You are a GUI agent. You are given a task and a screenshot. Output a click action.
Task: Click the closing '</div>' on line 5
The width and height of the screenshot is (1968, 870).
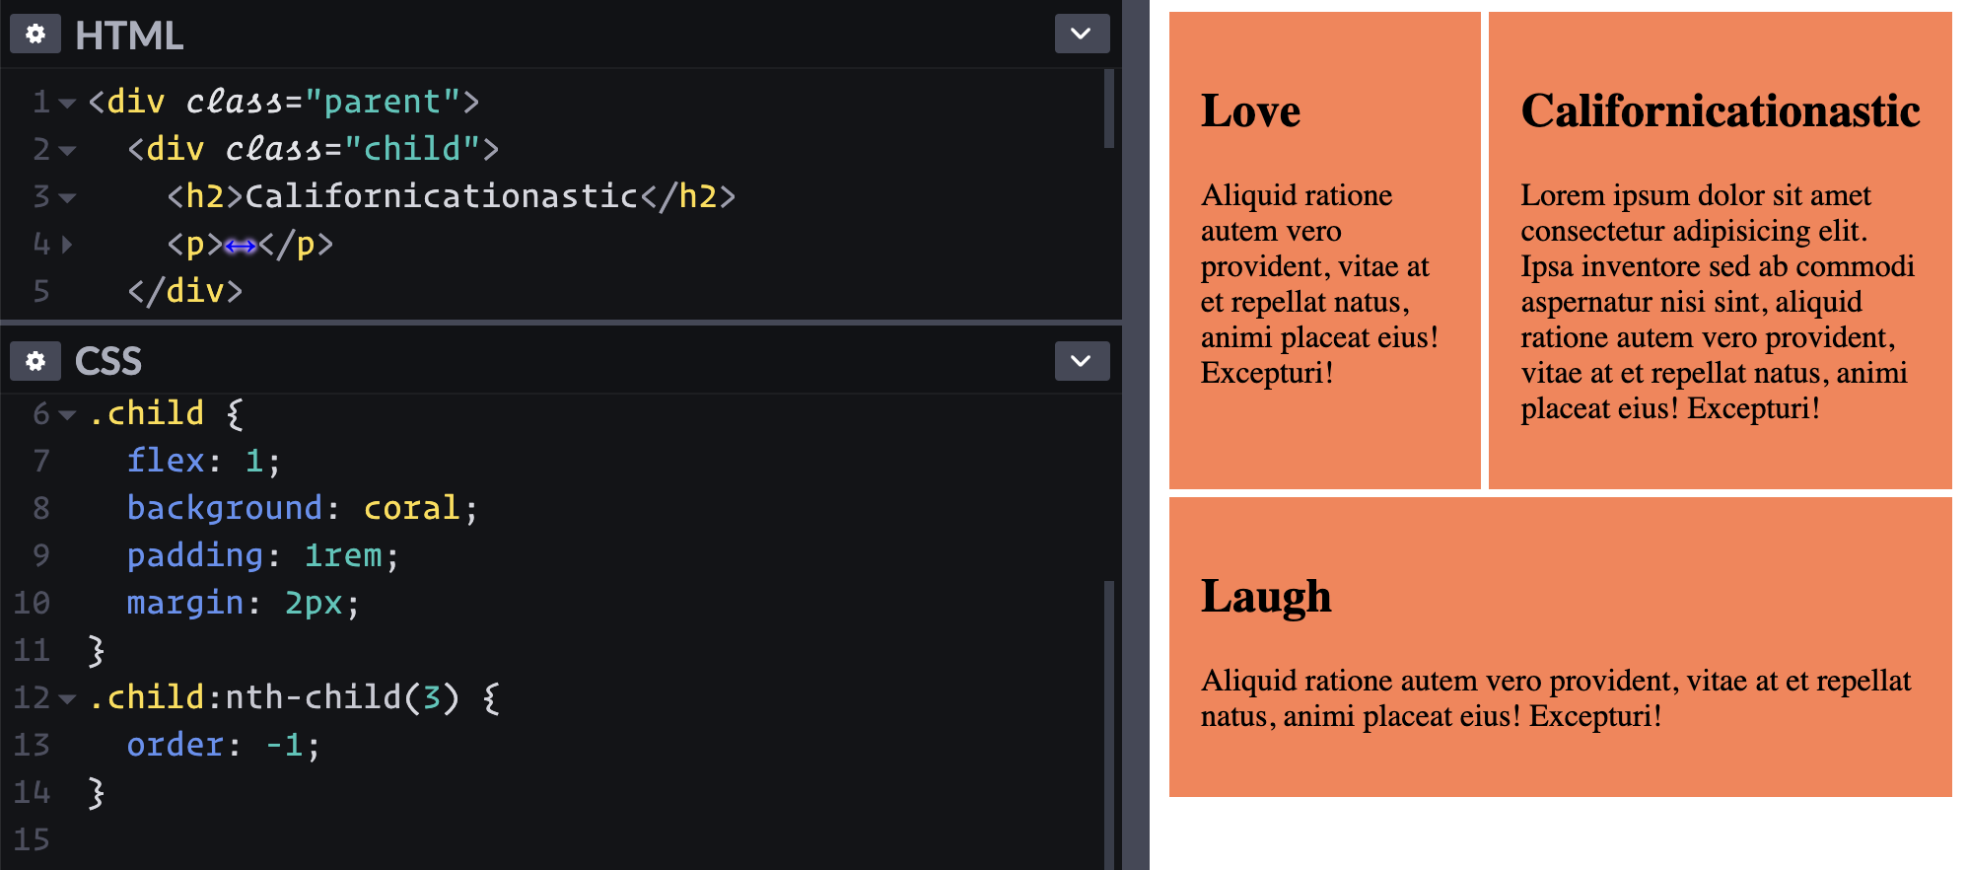185,291
